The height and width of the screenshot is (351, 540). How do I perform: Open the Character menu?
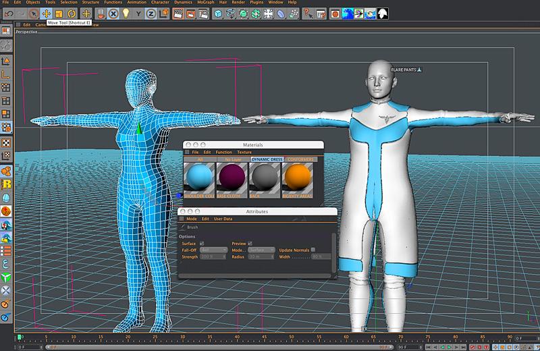(x=160, y=2)
